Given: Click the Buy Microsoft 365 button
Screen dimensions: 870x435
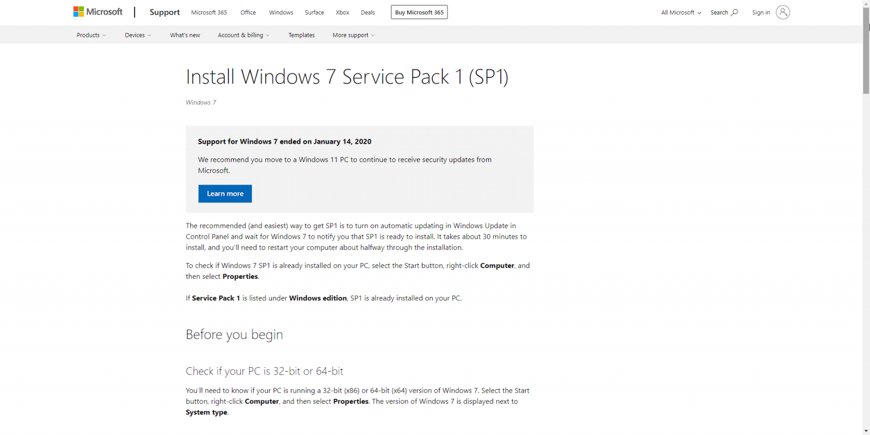Looking at the screenshot, I should pyautogui.click(x=419, y=12).
